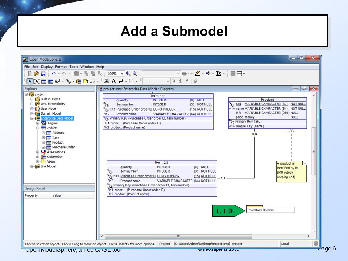348x261 pixels.
Task: Expand the Purchase Order table node
Action: (43, 147)
